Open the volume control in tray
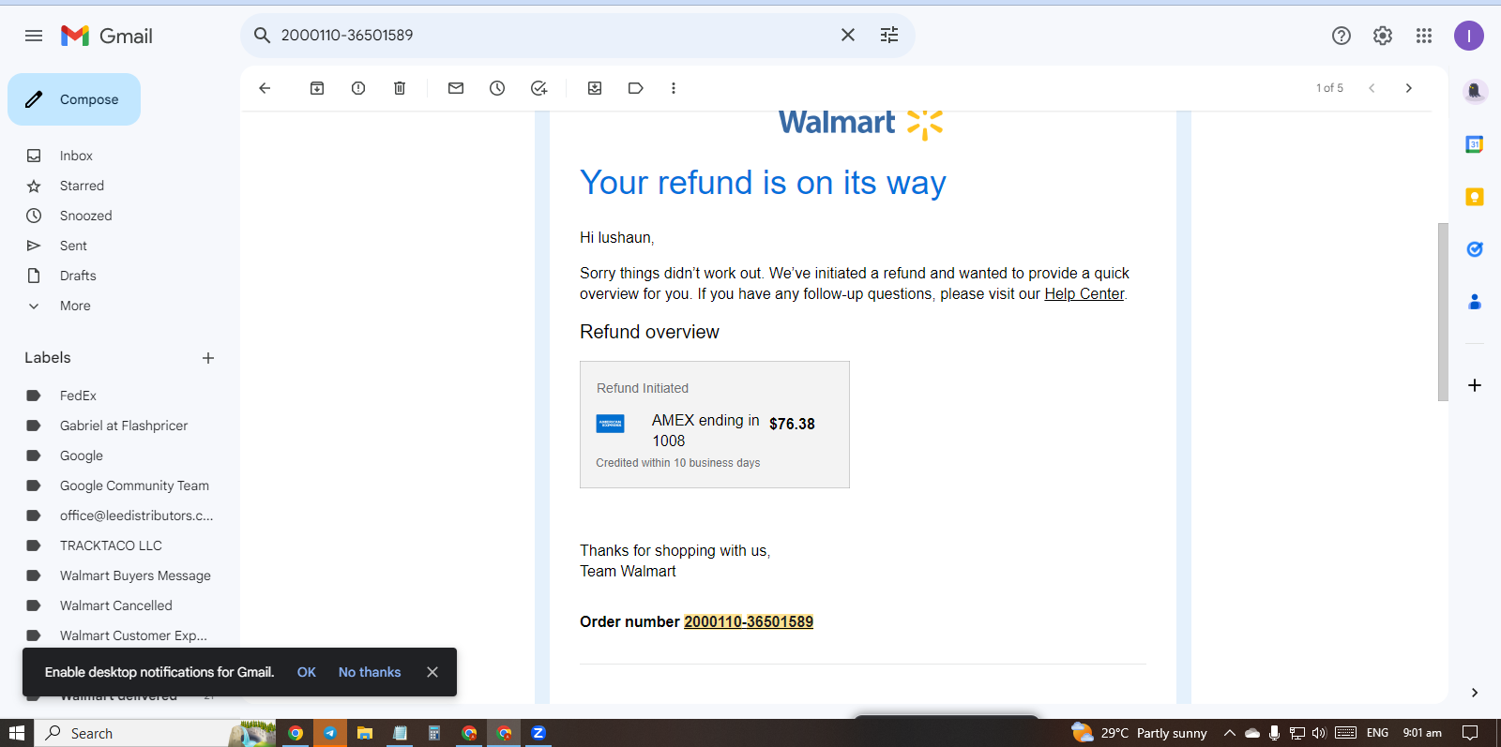This screenshot has height=747, width=1501. coord(1319,733)
